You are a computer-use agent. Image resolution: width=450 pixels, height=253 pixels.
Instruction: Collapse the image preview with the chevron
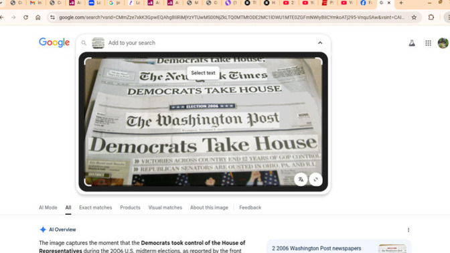coord(320,43)
